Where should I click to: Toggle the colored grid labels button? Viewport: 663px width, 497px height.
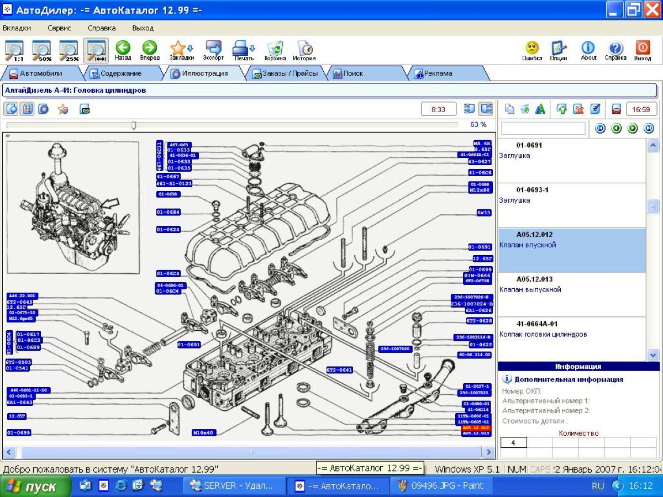tap(27, 109)
